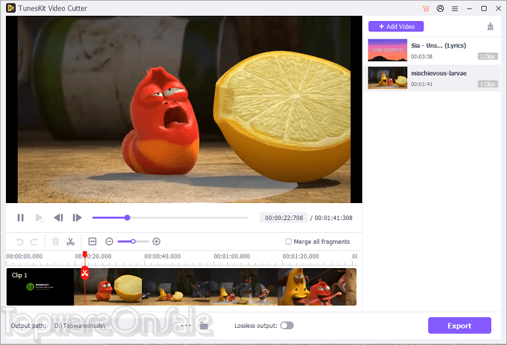507x345 pixels.
Task: Split clip with the scissors tool
Action: coord(70,241)
